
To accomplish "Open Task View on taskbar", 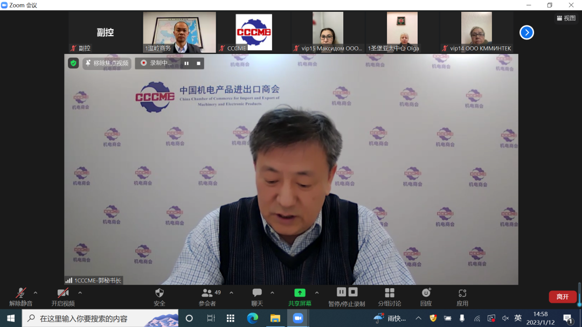I will tap(211, 318).
